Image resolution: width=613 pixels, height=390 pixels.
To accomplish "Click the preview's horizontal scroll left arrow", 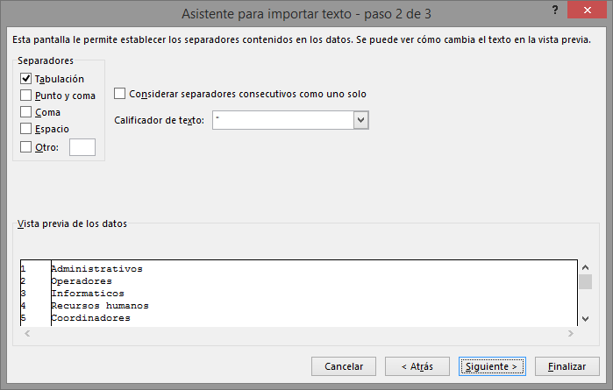I will [x=26, y=333].
